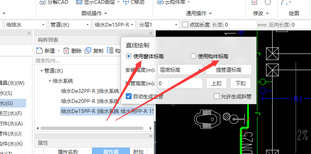The width and height of the screenshot is (311, 154).
Task: Click in the 搜索构件 search box
Action: point(77,61)
